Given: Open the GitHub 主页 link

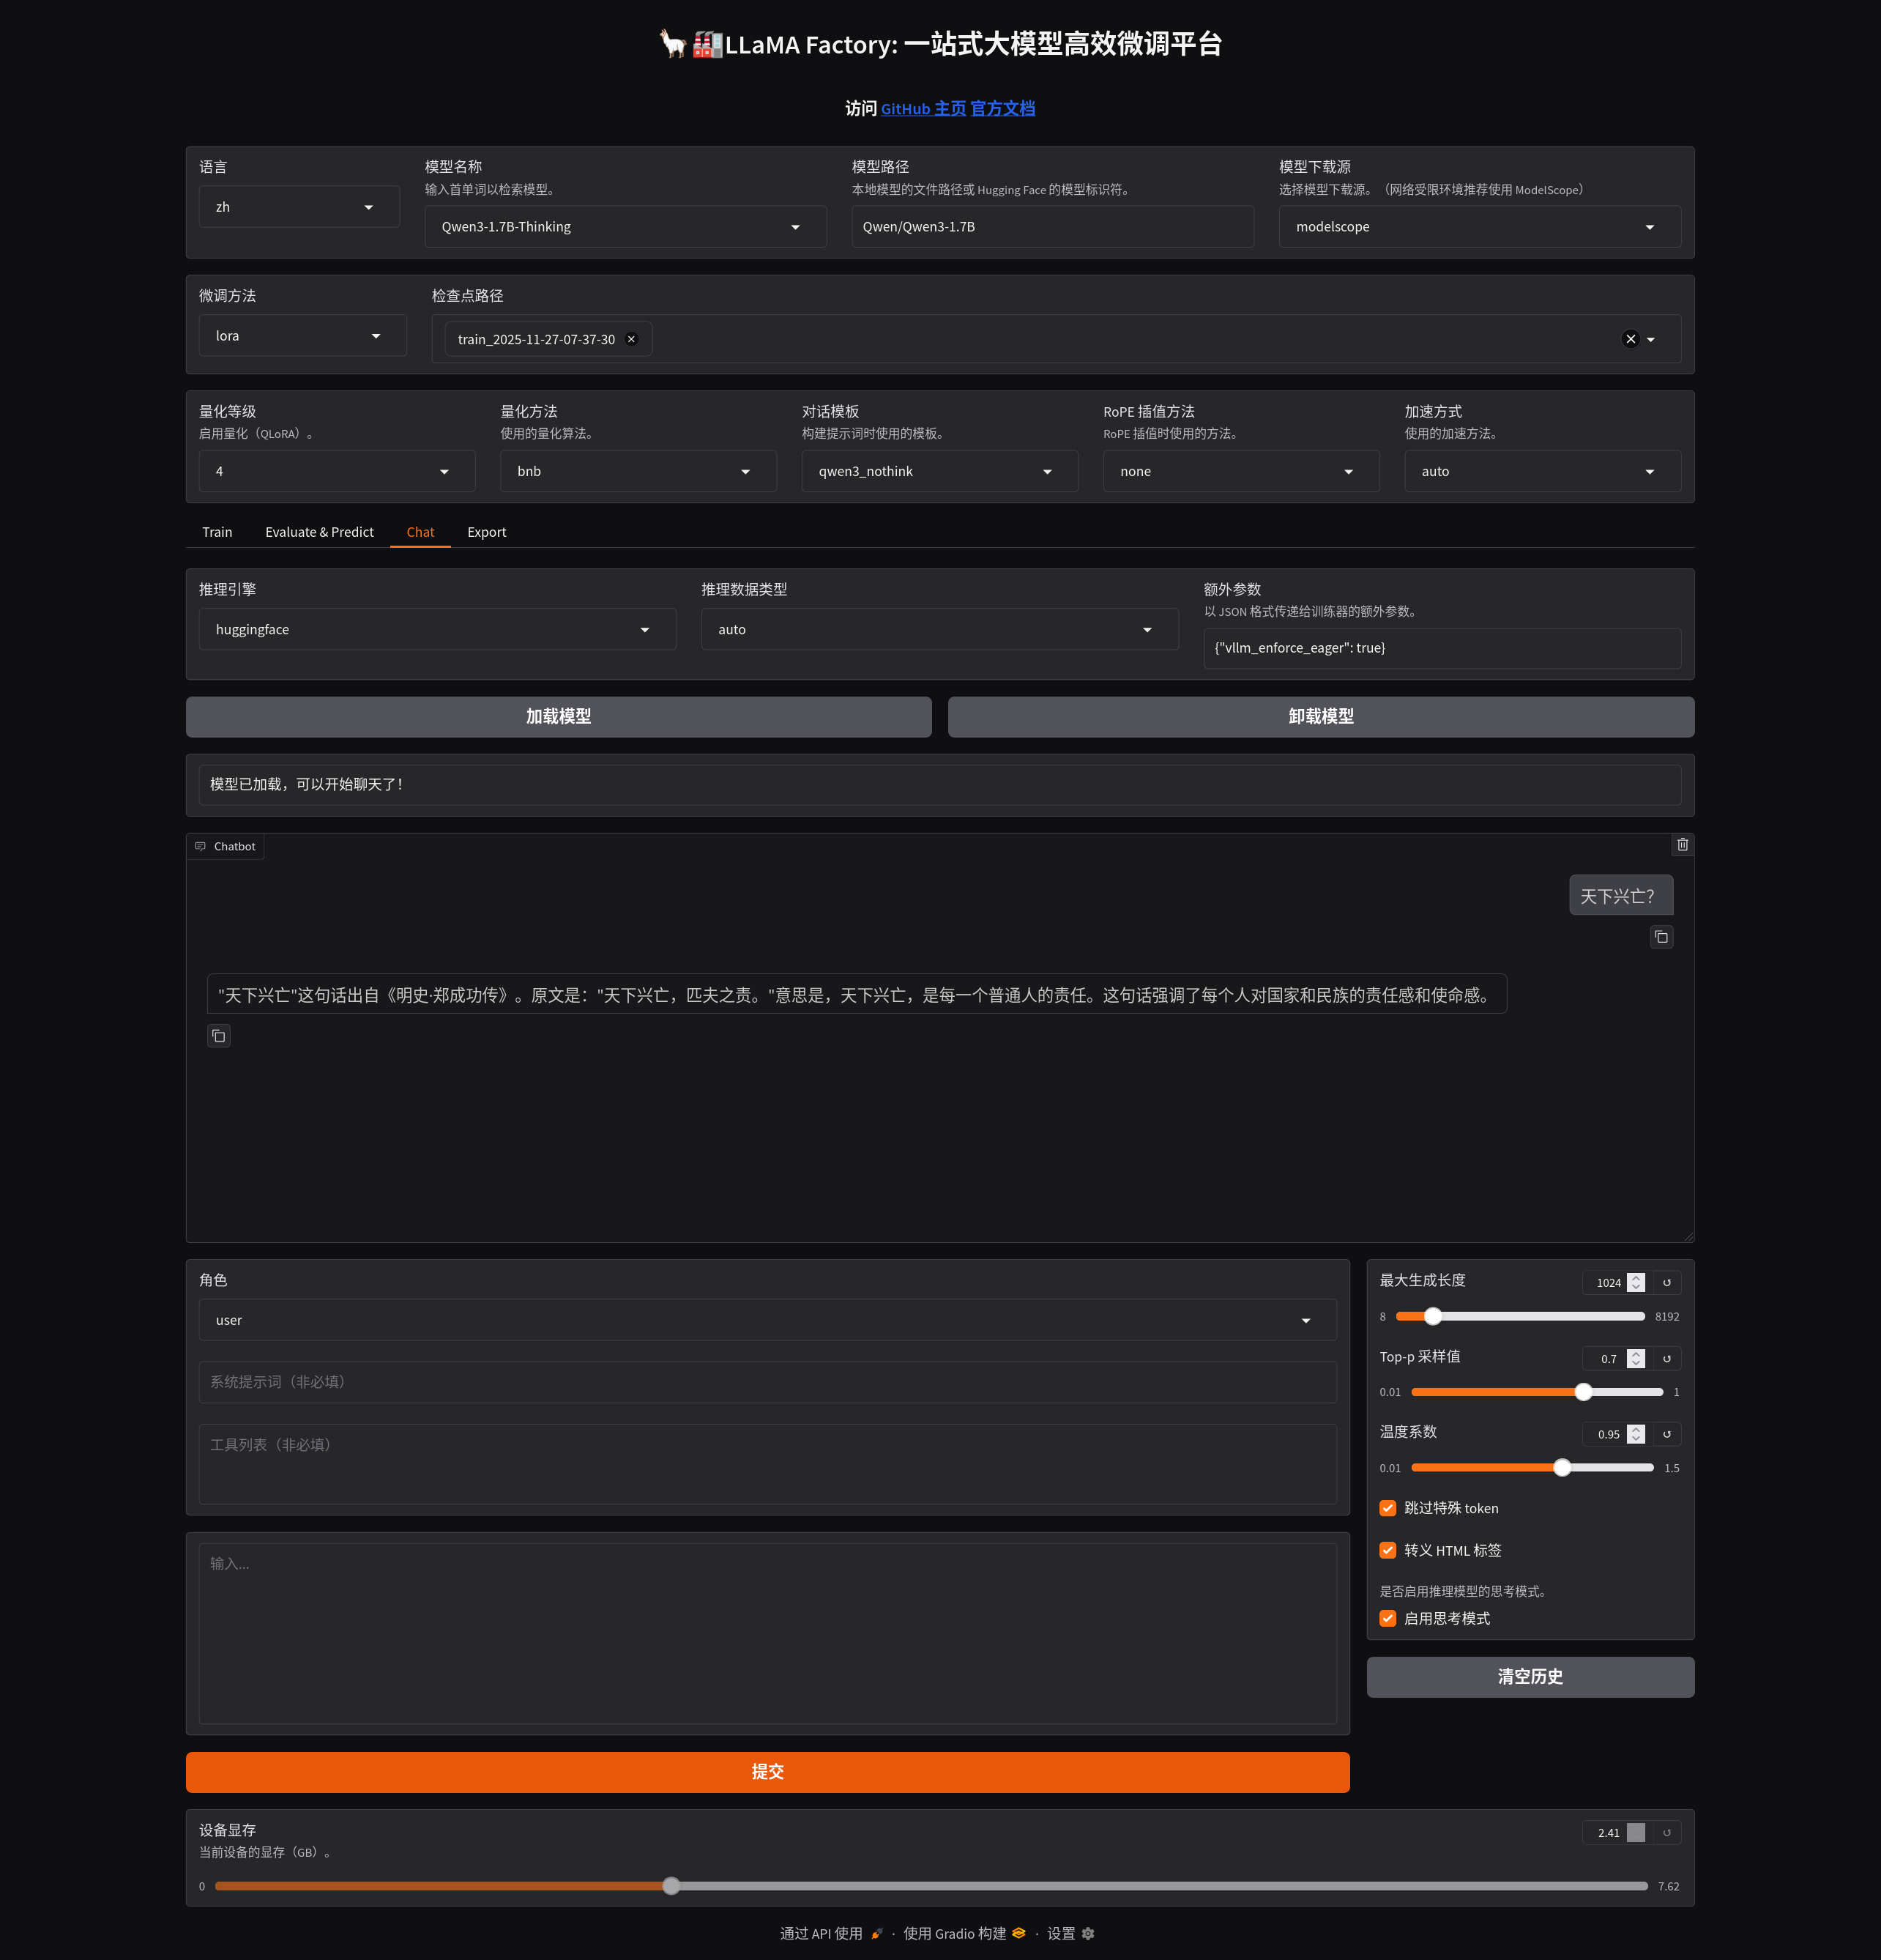Looking at the screenshot, I should (x=923, y=109).
